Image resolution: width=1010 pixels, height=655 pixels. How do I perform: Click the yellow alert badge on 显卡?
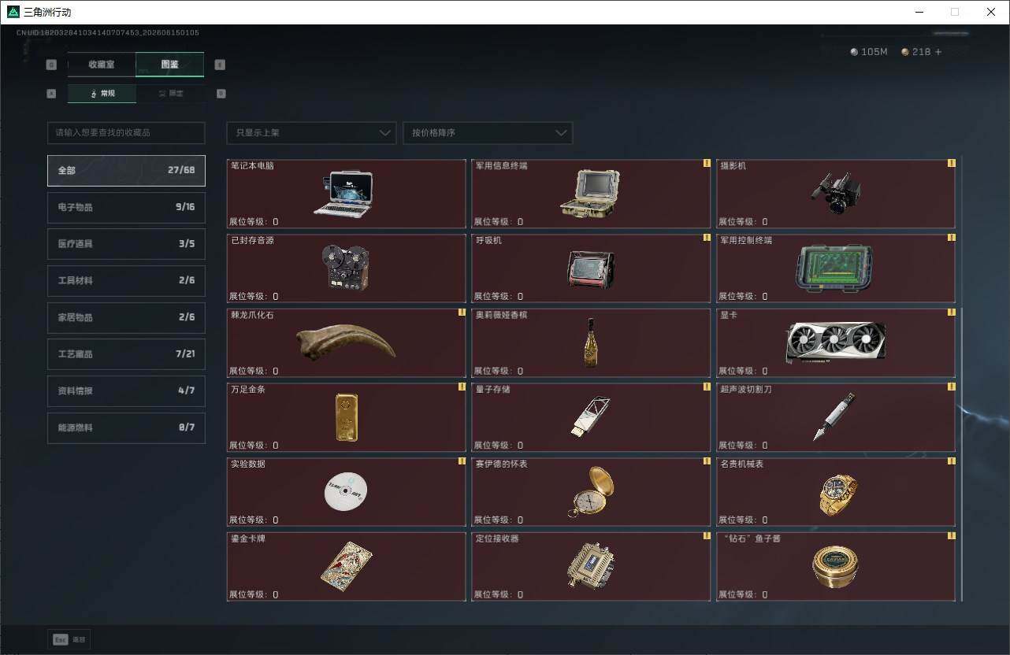[x=952, y=313]
